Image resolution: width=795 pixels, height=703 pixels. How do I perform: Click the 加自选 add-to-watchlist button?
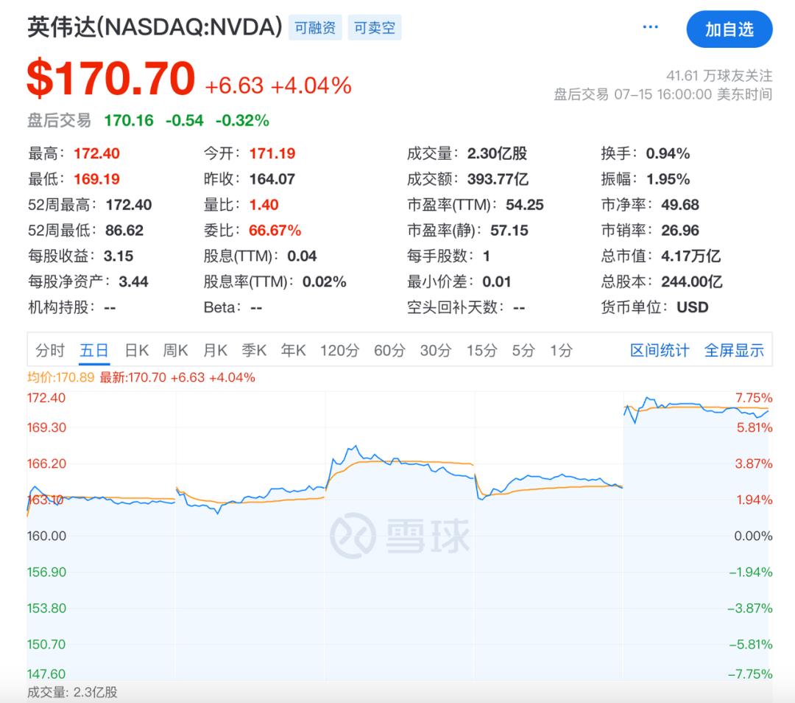pos(729,29)
